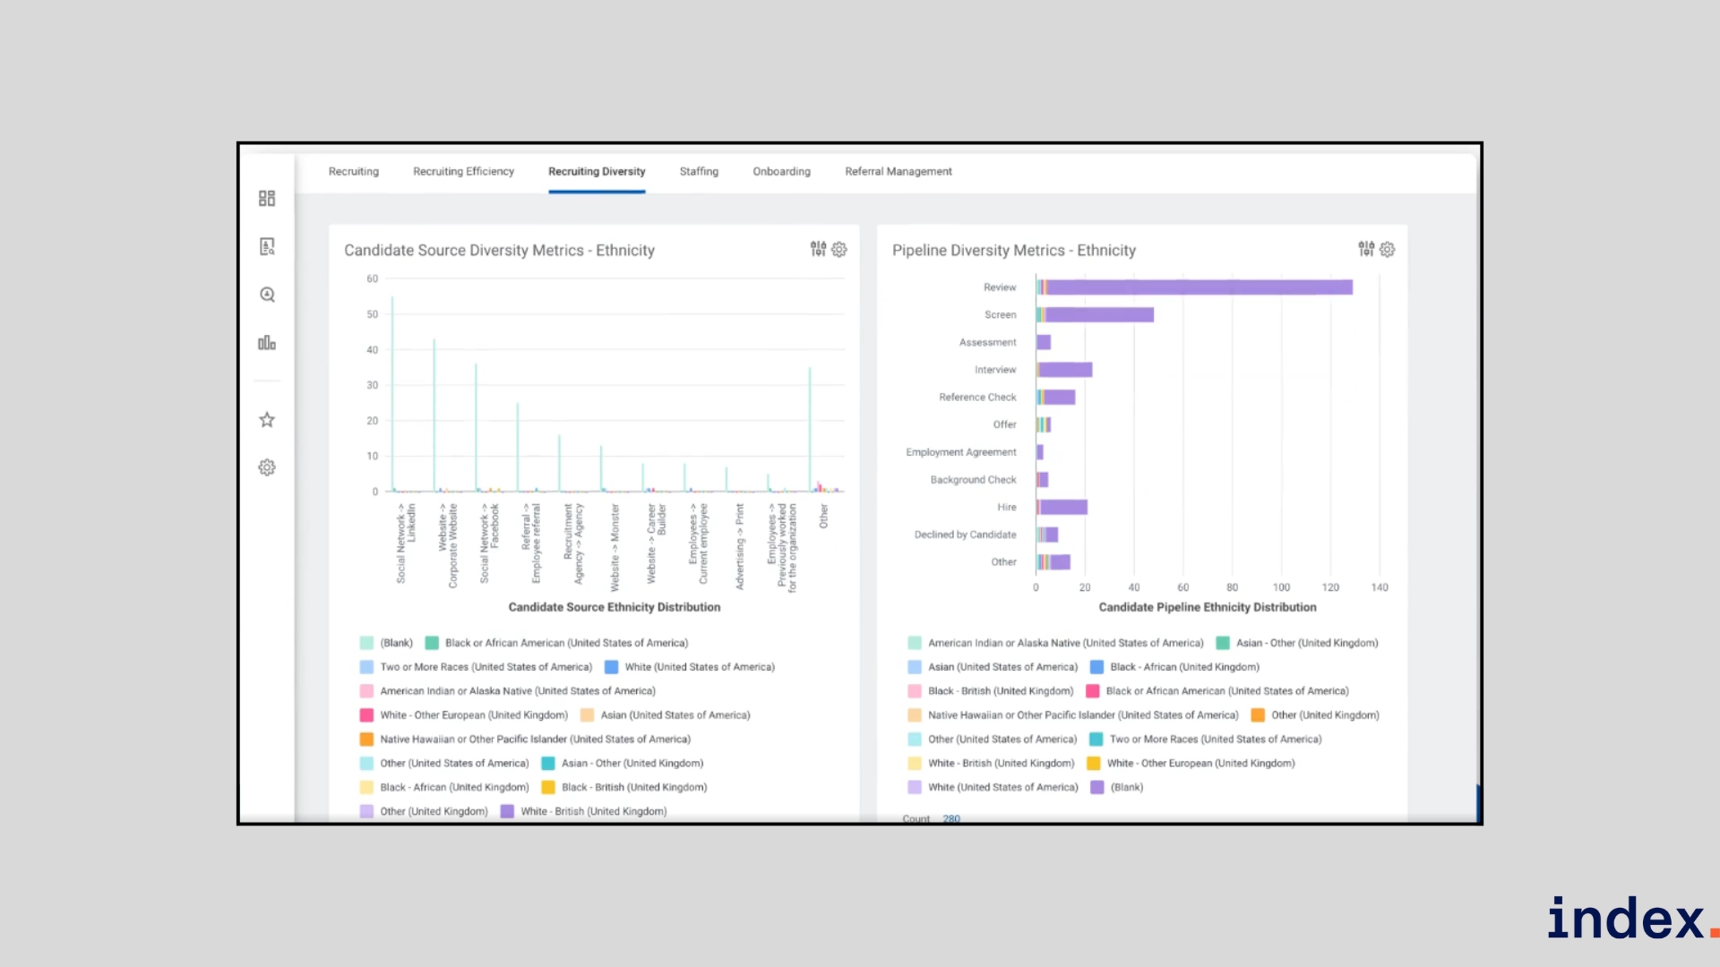Go to the Onboarding tab
The image size is (1720, 967).
coord(781,171)
